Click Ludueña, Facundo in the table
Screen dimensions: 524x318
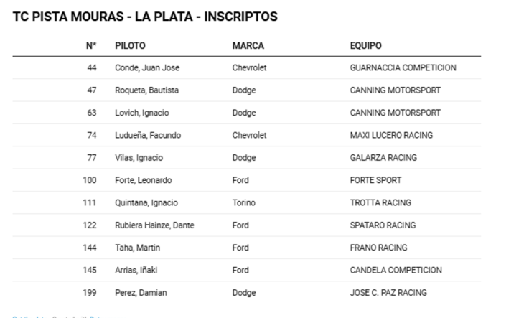pos(148,135)
